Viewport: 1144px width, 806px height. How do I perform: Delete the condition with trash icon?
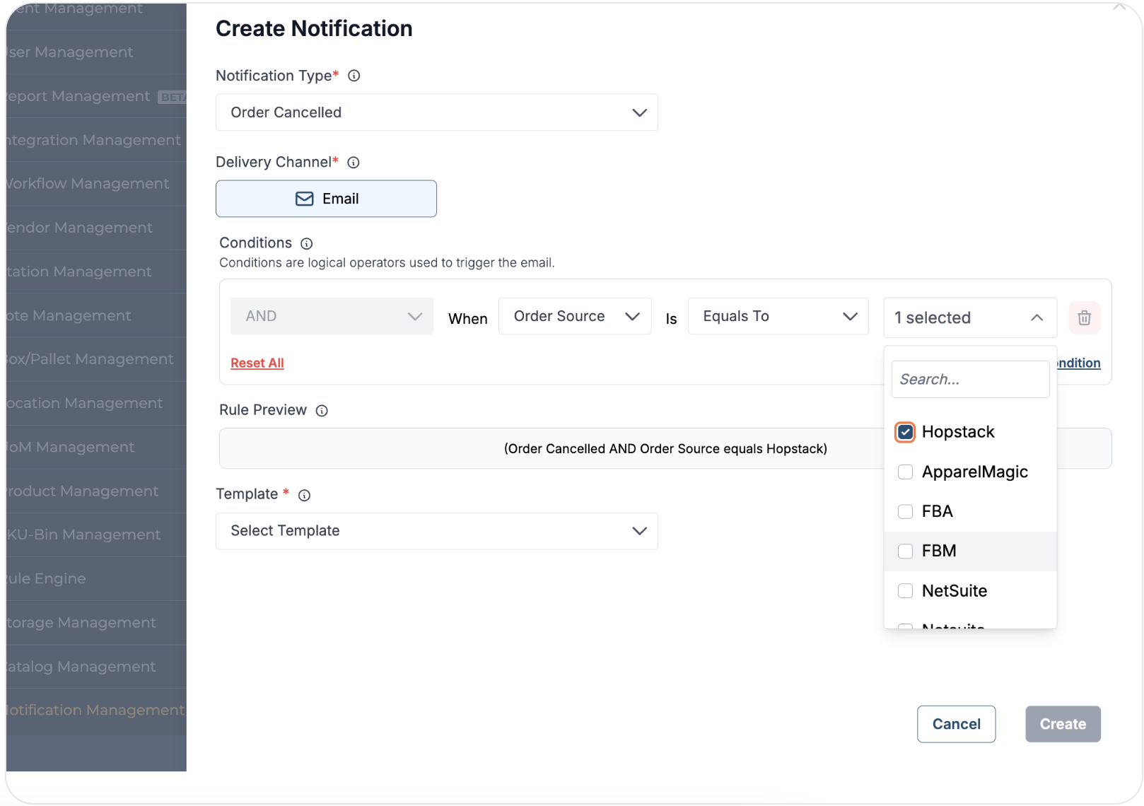(x=1084, y=318)
